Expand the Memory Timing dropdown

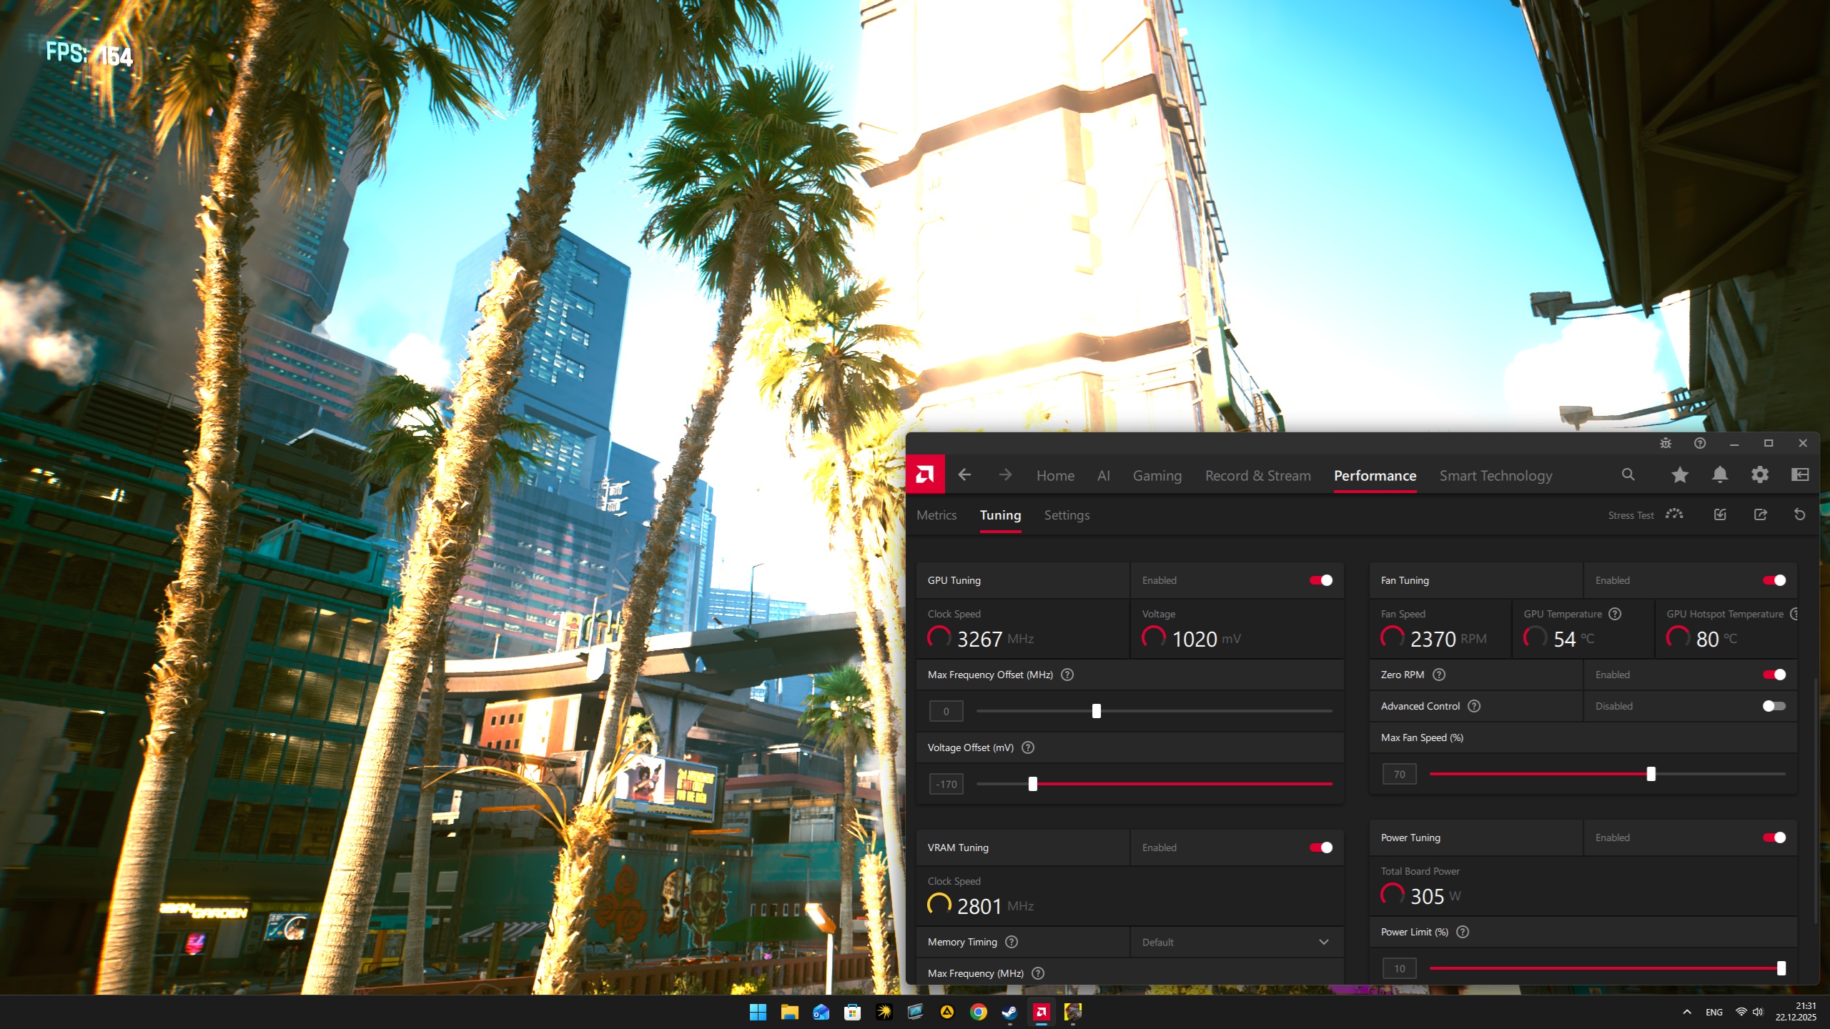tap(1323, 942)
